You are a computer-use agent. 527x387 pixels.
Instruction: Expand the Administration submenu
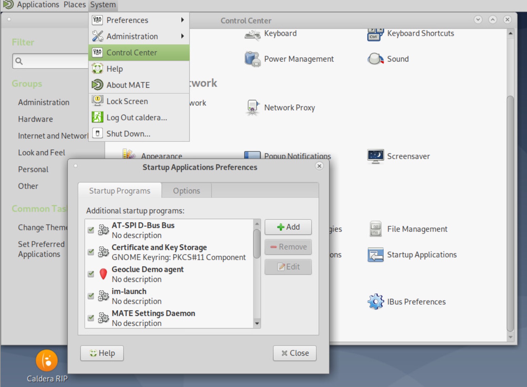click(139, 36)
